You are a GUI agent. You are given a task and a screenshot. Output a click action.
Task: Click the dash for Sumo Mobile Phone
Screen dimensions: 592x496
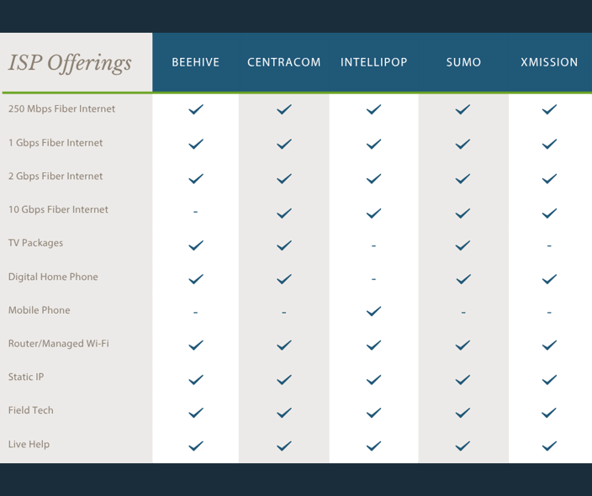pyautogui.click(x=462, y=312)
